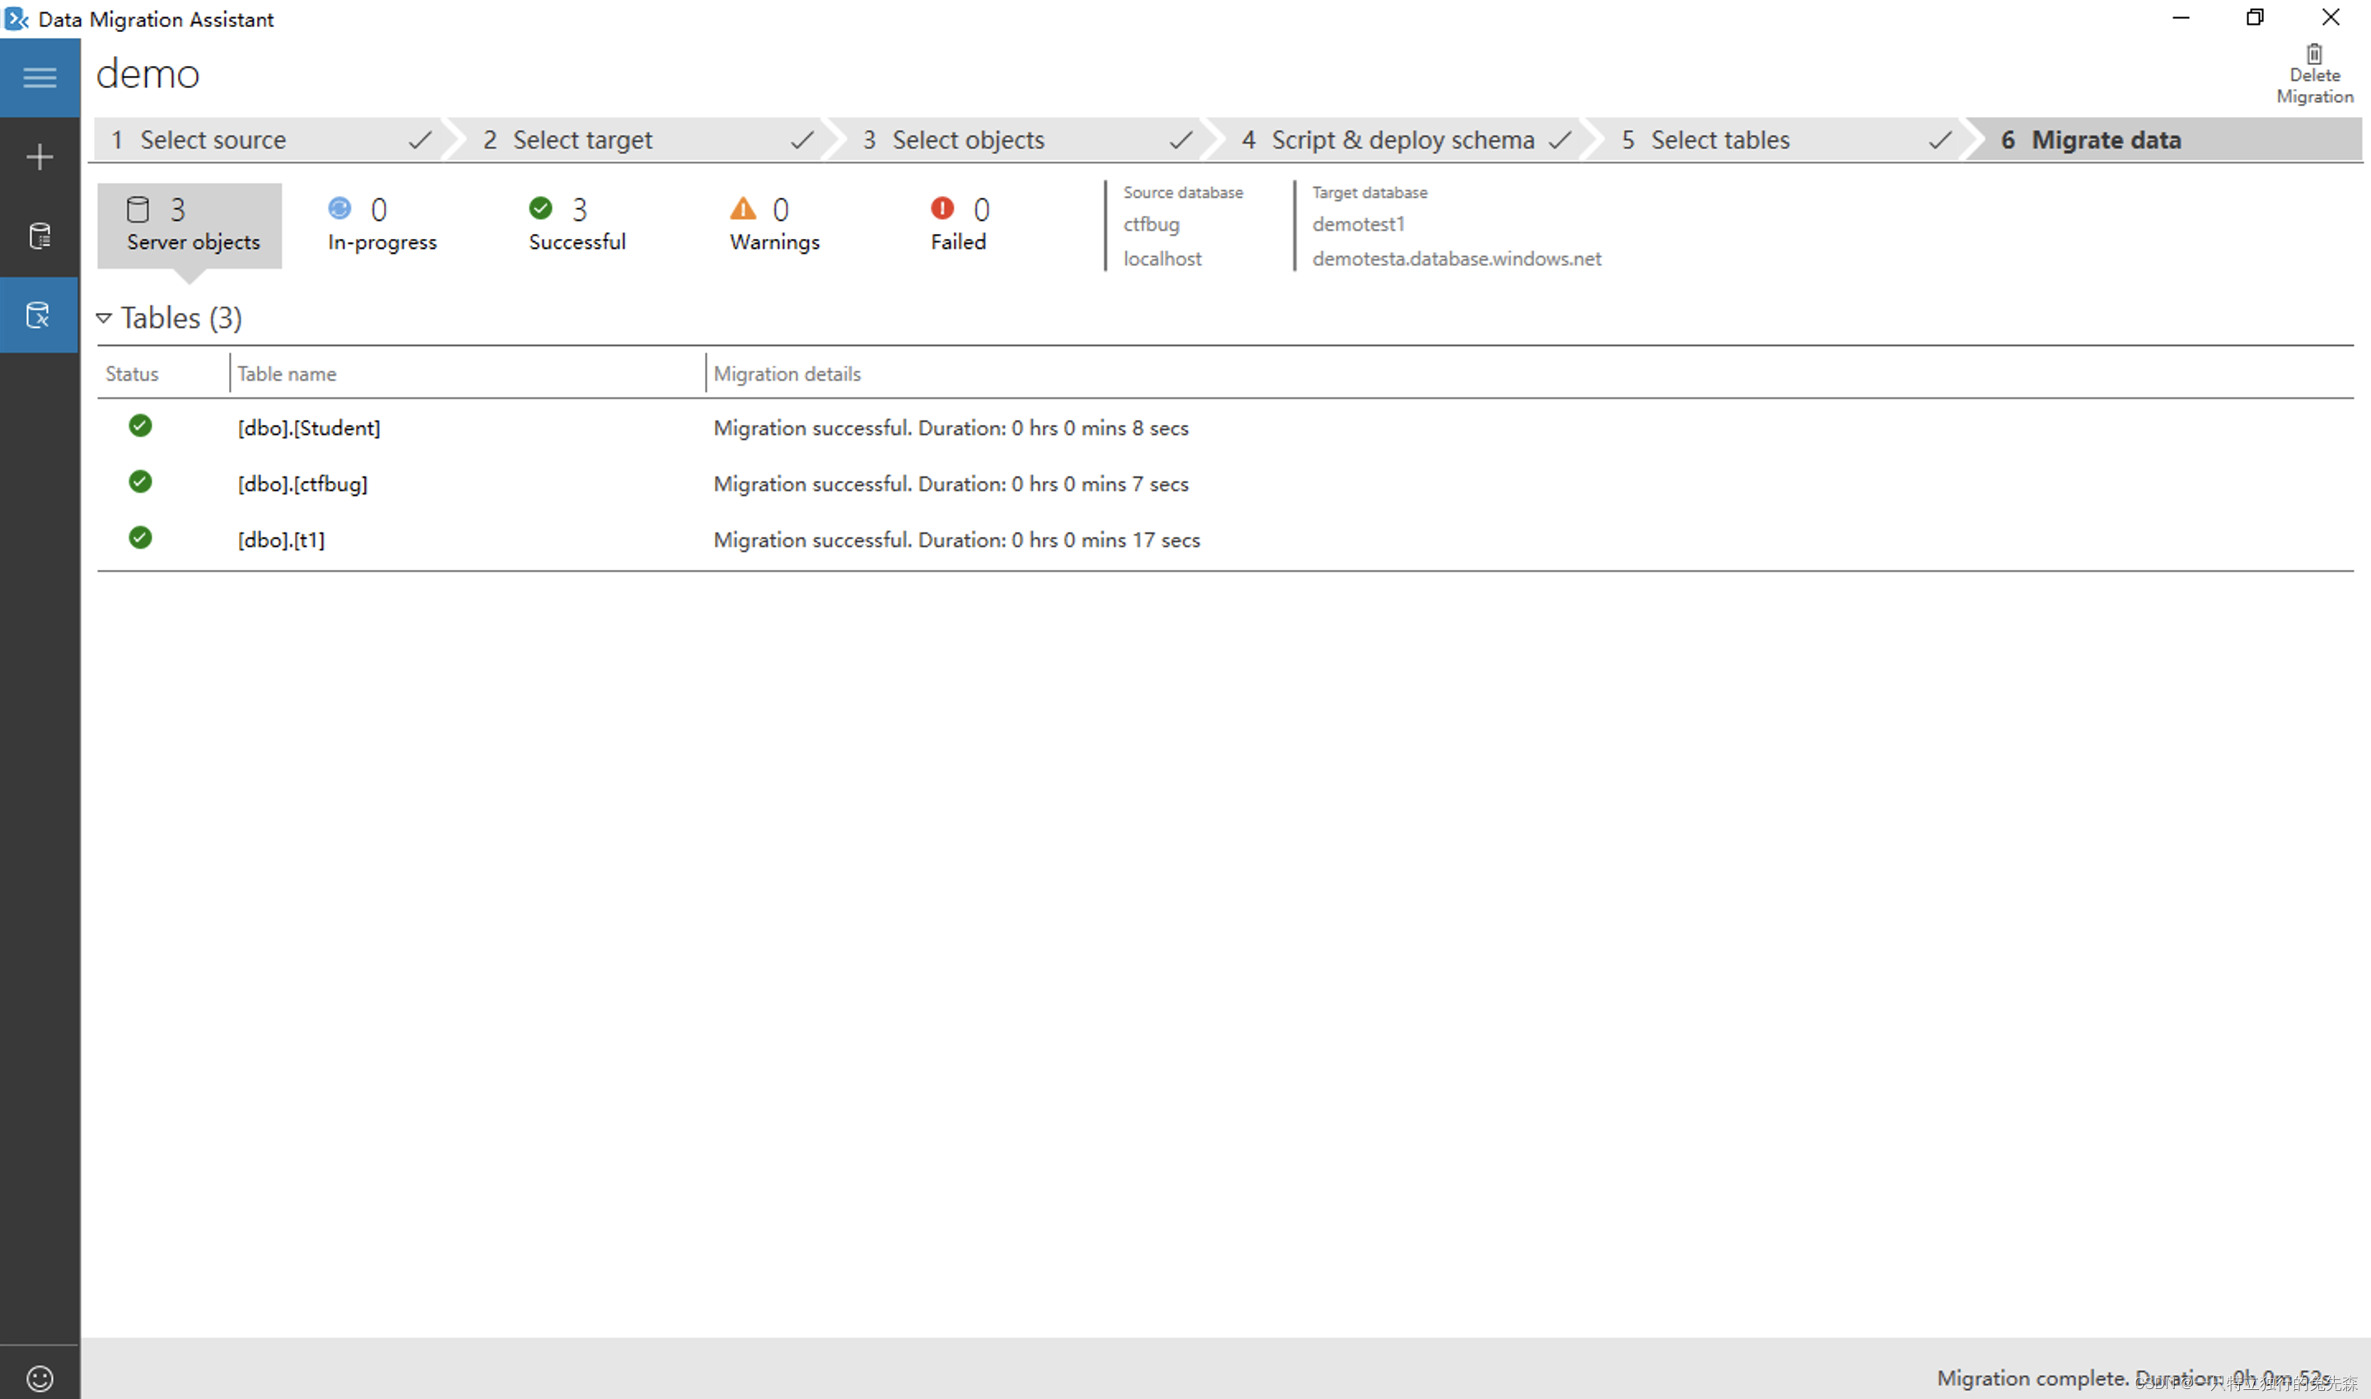Click the [dbo].[Student] table name

coord(309,428)
